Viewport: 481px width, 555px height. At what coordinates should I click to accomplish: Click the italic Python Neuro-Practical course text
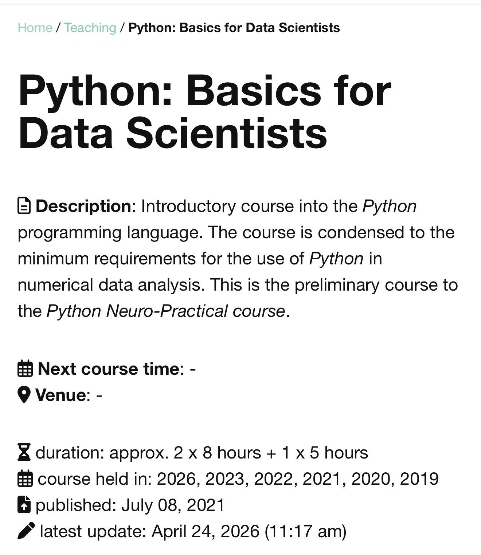[x=166, y=311]
